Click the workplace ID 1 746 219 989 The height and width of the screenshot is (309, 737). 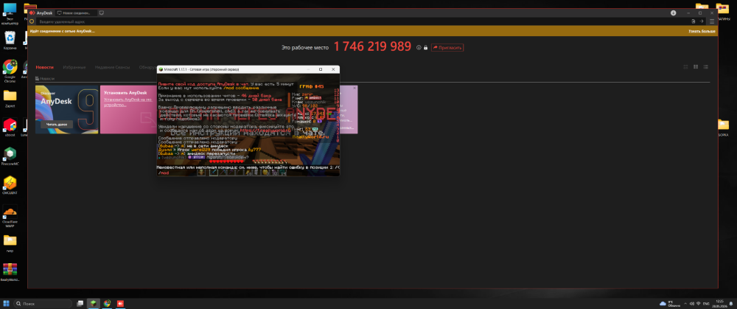372,46
